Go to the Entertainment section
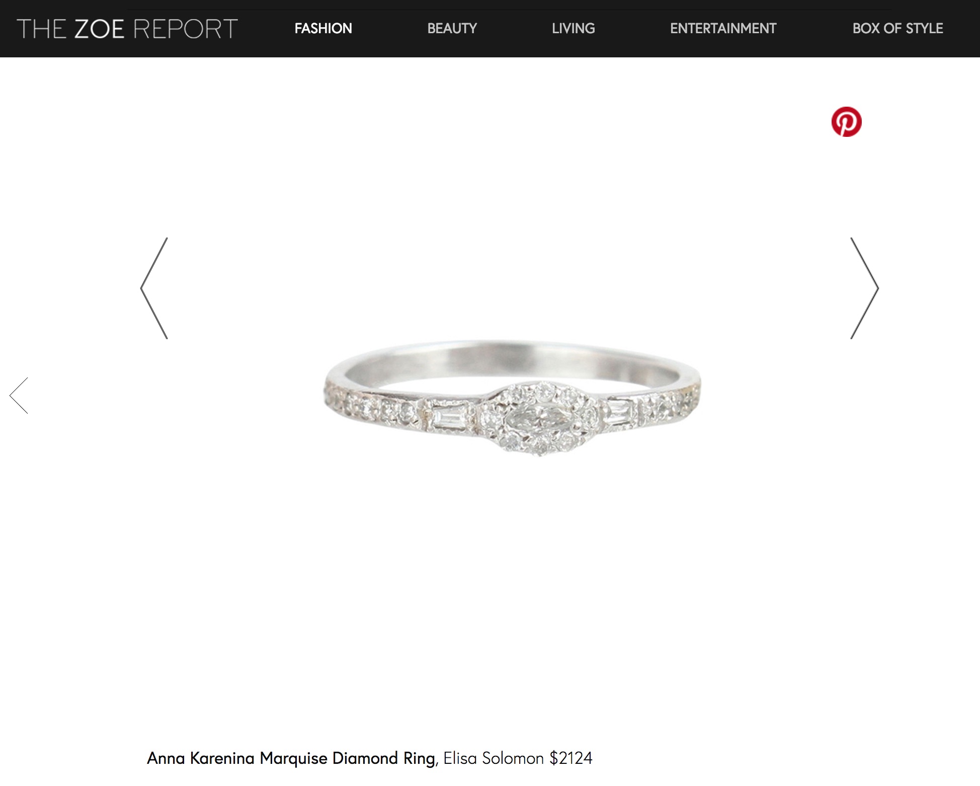The height and width of the screenshot is (786, 980). tap(723, 29)
